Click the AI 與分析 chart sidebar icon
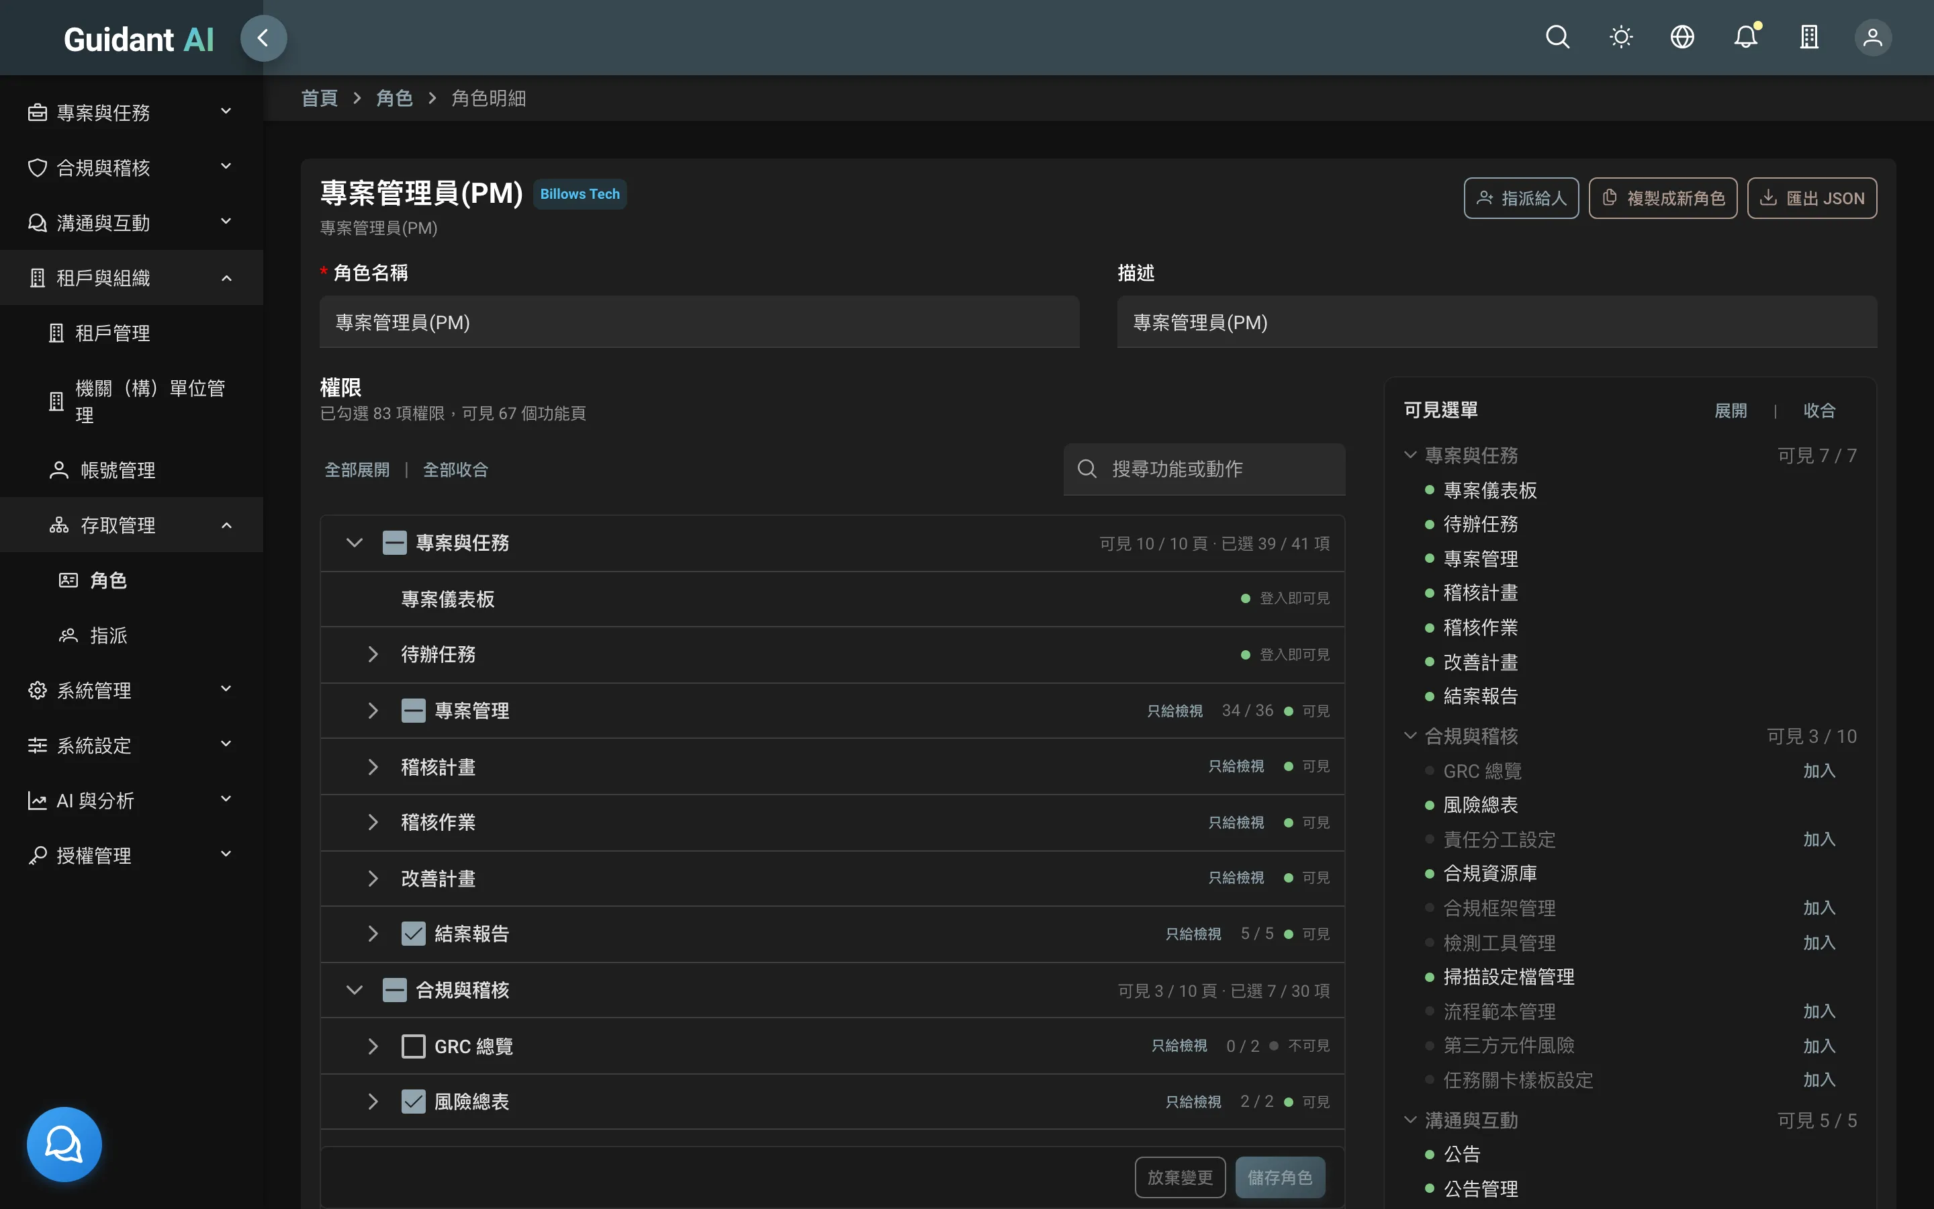The width and height of the screenshot is (1934, 1209). [37, 801]
